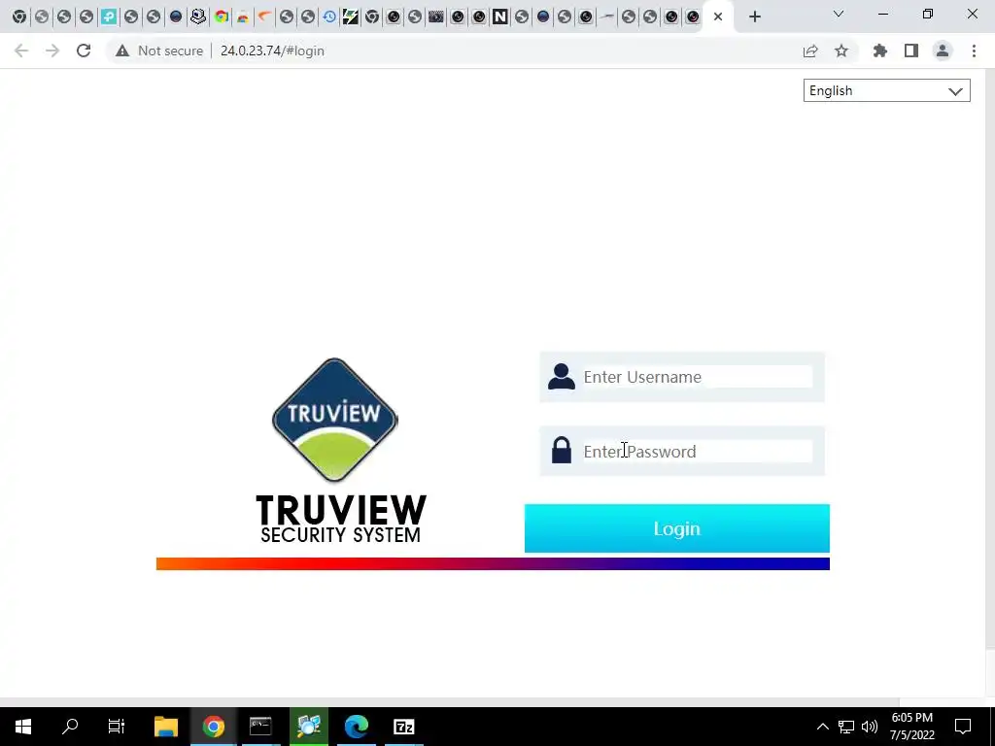Bookmark this page with the star icon
Viewport: 995px width, 746px height.
point(841,51)
